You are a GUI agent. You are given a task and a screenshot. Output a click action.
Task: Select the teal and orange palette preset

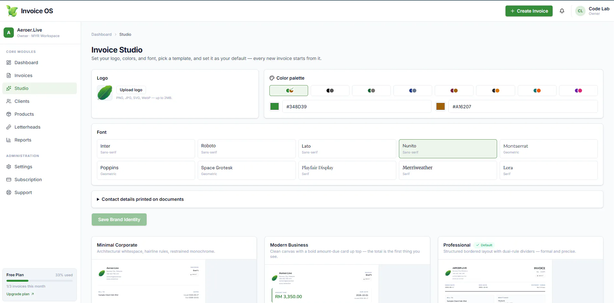pyautogui.click(x=537, y=91)
